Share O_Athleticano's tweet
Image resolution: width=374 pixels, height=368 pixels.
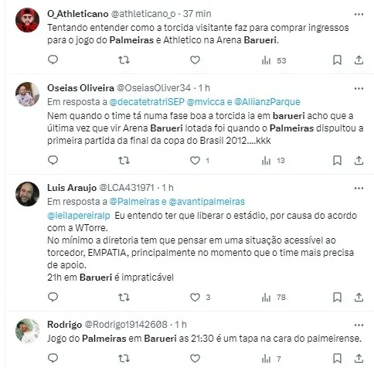(359, 60)
